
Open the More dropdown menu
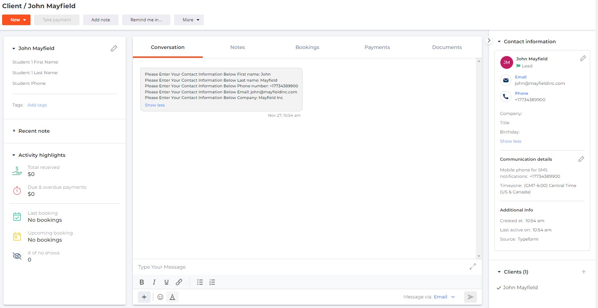(189, 20)
